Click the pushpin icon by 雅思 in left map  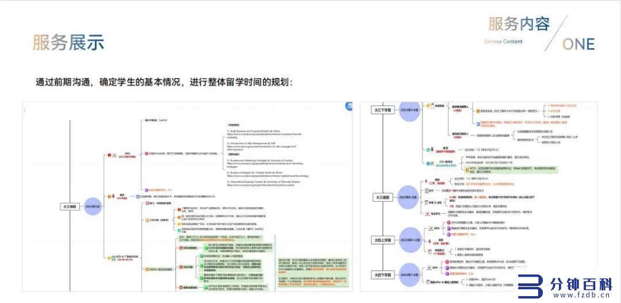(x=114, y=196)
